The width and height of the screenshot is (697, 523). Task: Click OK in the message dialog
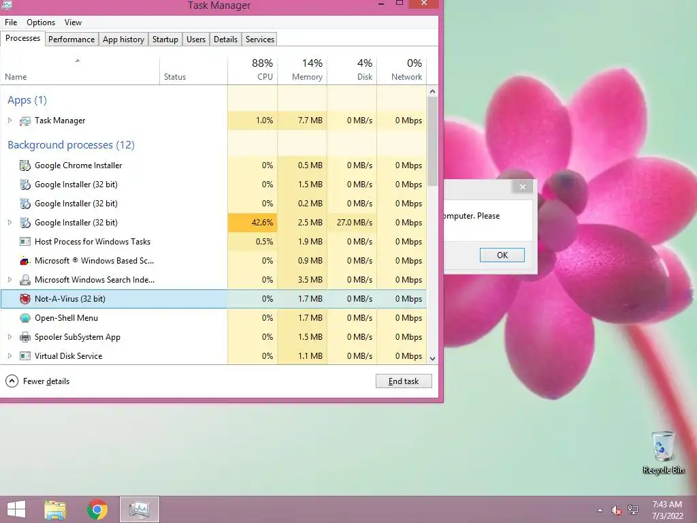click(x=502, y=255)
